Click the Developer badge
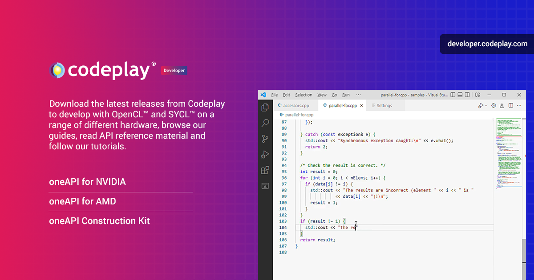Viewport: 534px width, 280px height. pyautogui.click(x=174, y=71)
